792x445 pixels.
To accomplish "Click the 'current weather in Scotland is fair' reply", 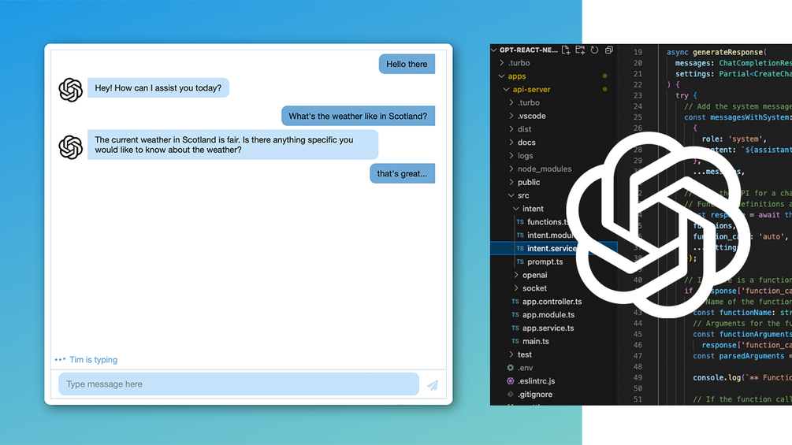I will (232, 145).
